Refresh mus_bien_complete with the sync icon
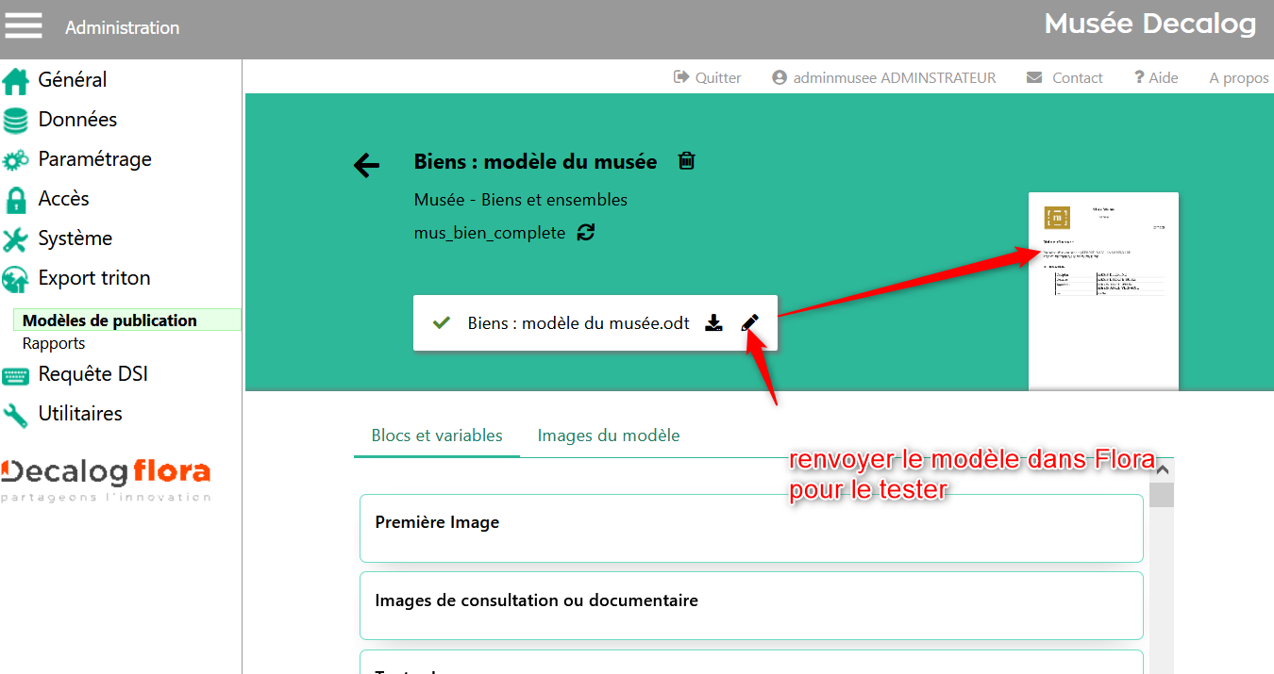This screenshot has width=1274, height=674. 586,232
